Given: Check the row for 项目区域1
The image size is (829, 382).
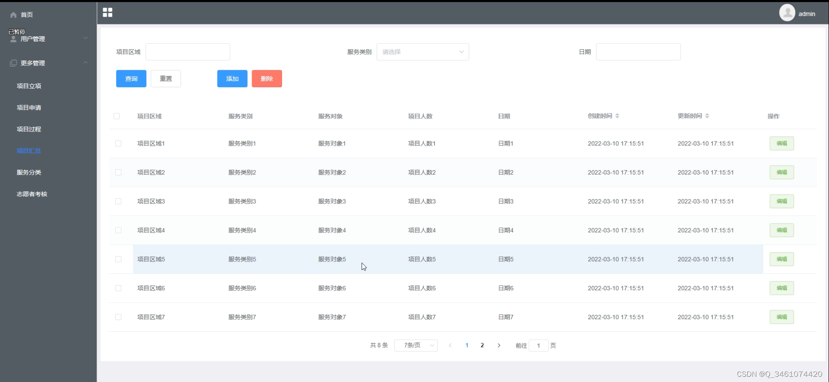Looking at the screenshot, I should (118, 143).
